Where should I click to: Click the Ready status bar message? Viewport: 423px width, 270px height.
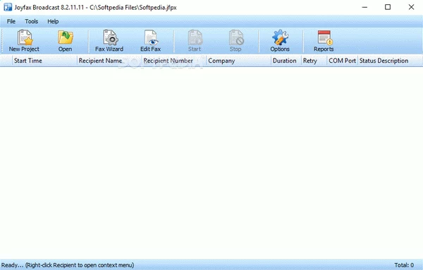(x=68, y=265)
